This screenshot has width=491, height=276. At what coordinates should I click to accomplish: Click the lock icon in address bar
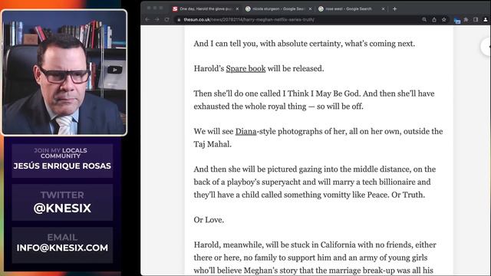click(x=179, y=20)
